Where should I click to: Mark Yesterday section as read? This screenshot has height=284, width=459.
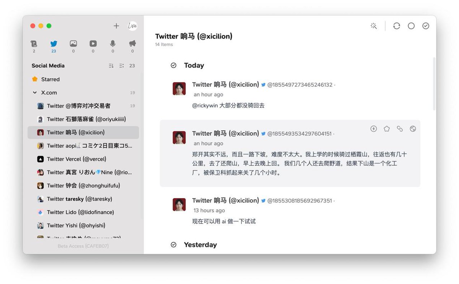[x=174, y=245]
